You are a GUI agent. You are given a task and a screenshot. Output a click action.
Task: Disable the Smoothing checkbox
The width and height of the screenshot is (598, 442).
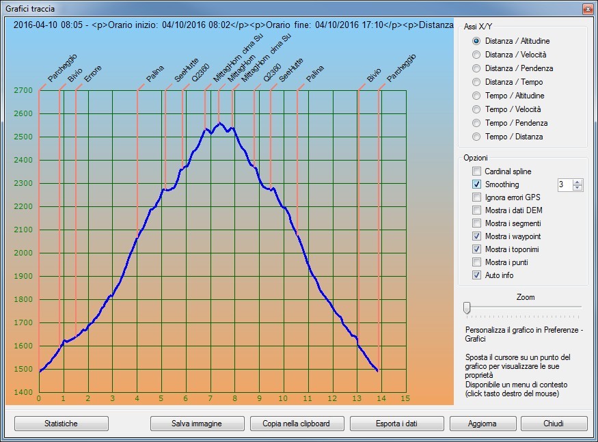477,184
